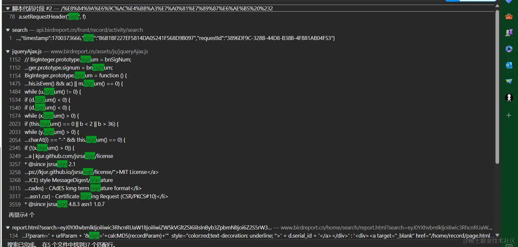Click the scroll-up arrow of the results scrollbar
The image size is (518, 247).
(497, 6)
